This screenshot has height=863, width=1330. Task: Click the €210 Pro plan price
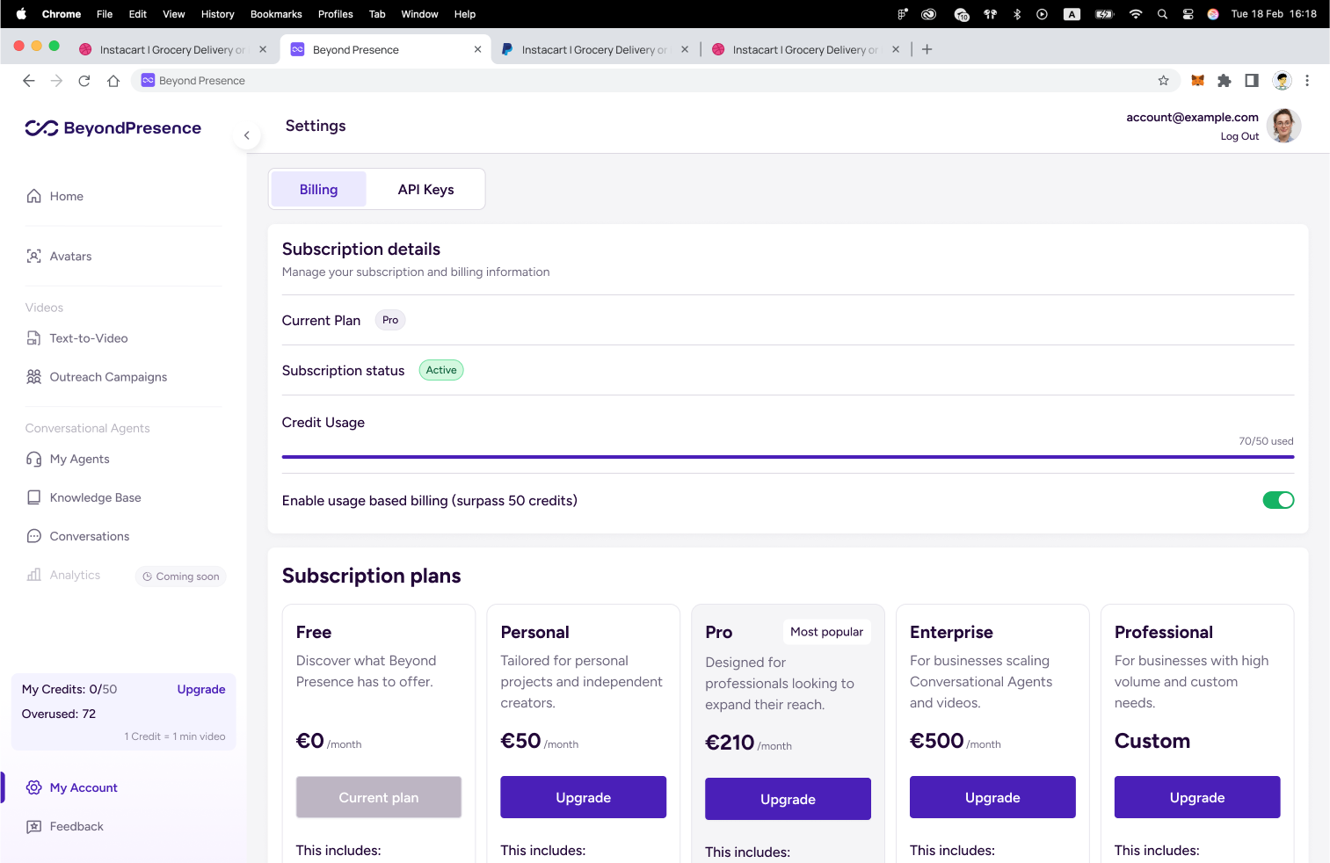(x=730, y=743)
